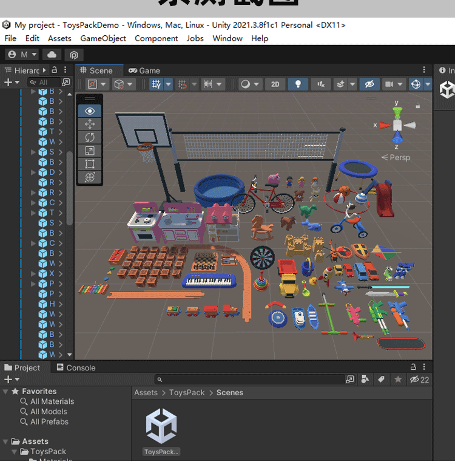This screenshot has width=455, height=470.
Task: Collapse the ToysPack folder in Project tree
Action: (15, 452)
